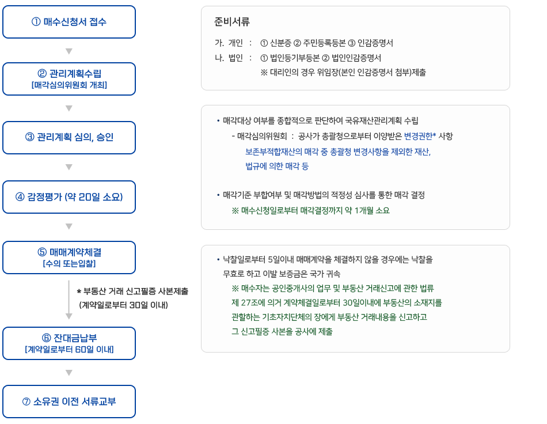Click the '준비서류' heading

click(x=232, y=22)
